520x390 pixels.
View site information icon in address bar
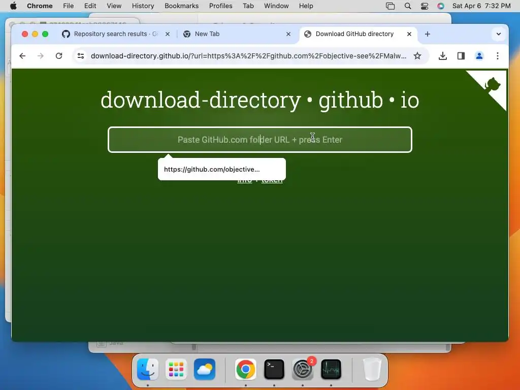coord(81,56)
